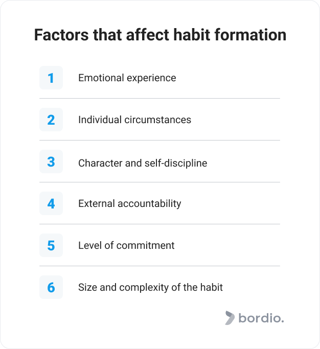This screenshot has height=349, width=320.
Task: Select Size and complexity of the habit
Action: (150, 287)
